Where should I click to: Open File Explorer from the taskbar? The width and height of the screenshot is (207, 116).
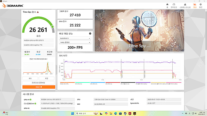(x=111, y=113)
